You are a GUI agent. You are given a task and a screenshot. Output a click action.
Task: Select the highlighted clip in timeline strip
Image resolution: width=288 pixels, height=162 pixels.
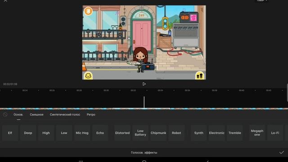[141, 109]
